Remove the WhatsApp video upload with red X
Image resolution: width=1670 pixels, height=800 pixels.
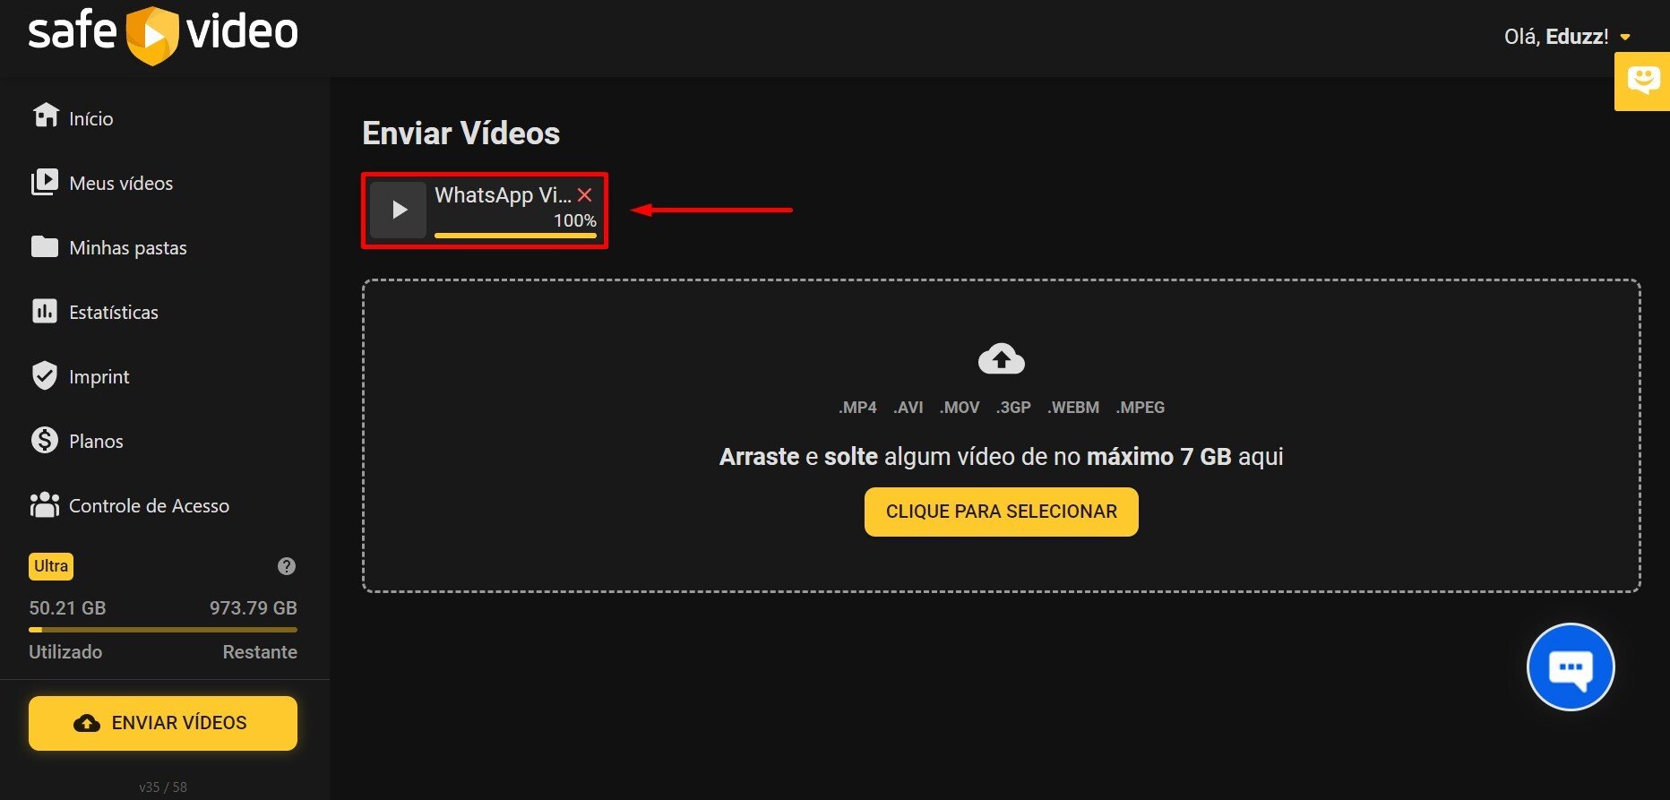pyautogui.click(x=585, y=195)
